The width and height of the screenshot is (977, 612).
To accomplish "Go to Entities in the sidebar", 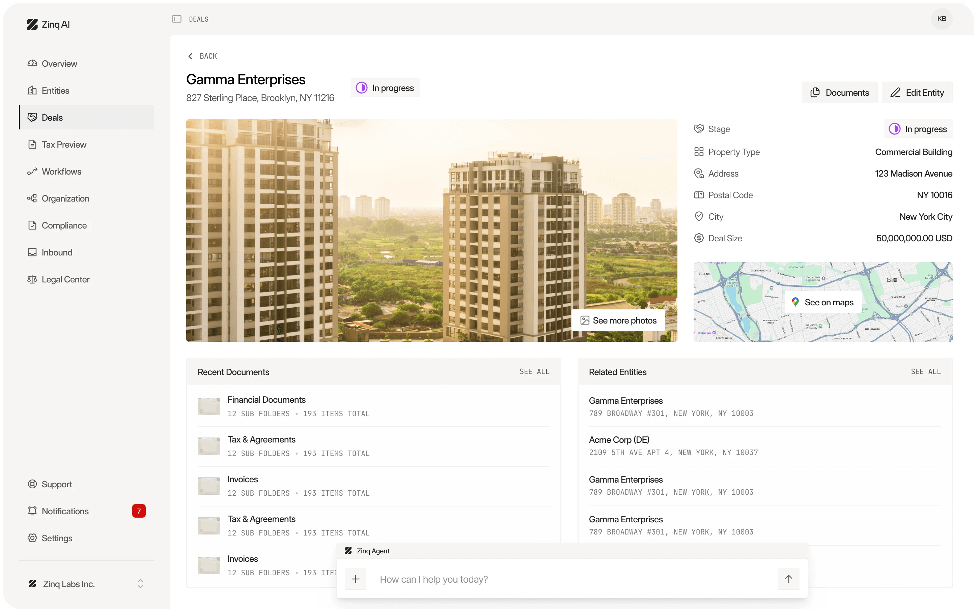I will (86, 90).
